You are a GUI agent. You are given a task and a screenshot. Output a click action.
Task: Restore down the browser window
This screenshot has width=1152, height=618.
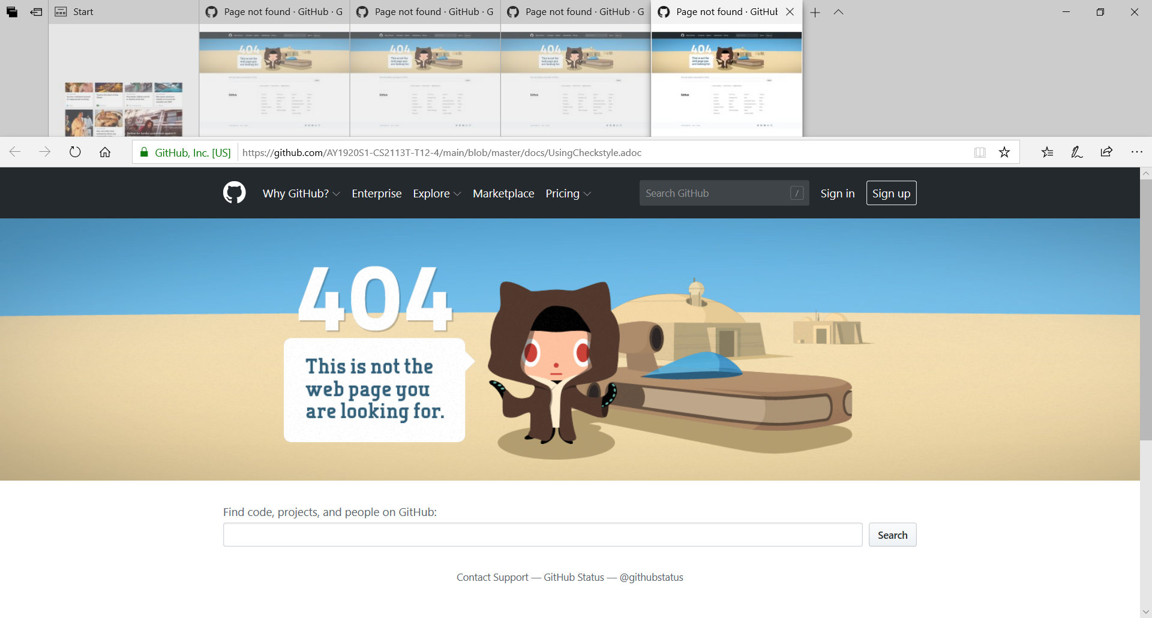point(1100,12)
